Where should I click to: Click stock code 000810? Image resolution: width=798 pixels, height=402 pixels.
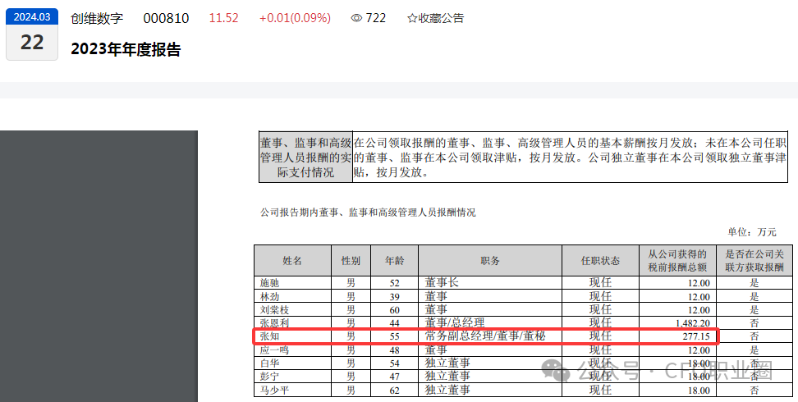(166, 18)
